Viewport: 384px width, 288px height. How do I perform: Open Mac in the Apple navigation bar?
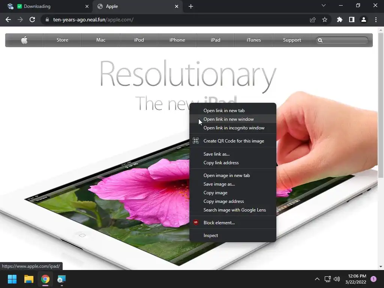click(100, 40)
